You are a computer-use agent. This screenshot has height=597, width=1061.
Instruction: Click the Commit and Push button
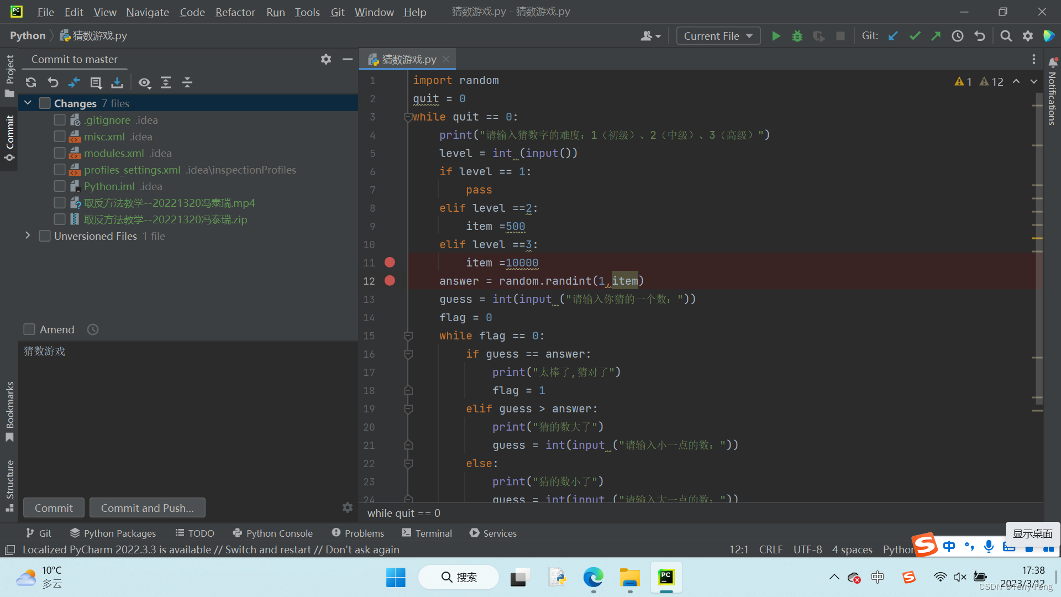tap(147, 507)
